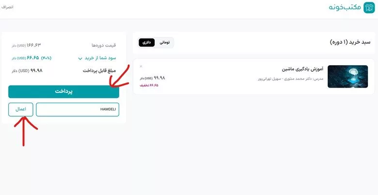
Task: Click the قیمت دوره‌ها 166.63 amount
Action: coord(26,45)
